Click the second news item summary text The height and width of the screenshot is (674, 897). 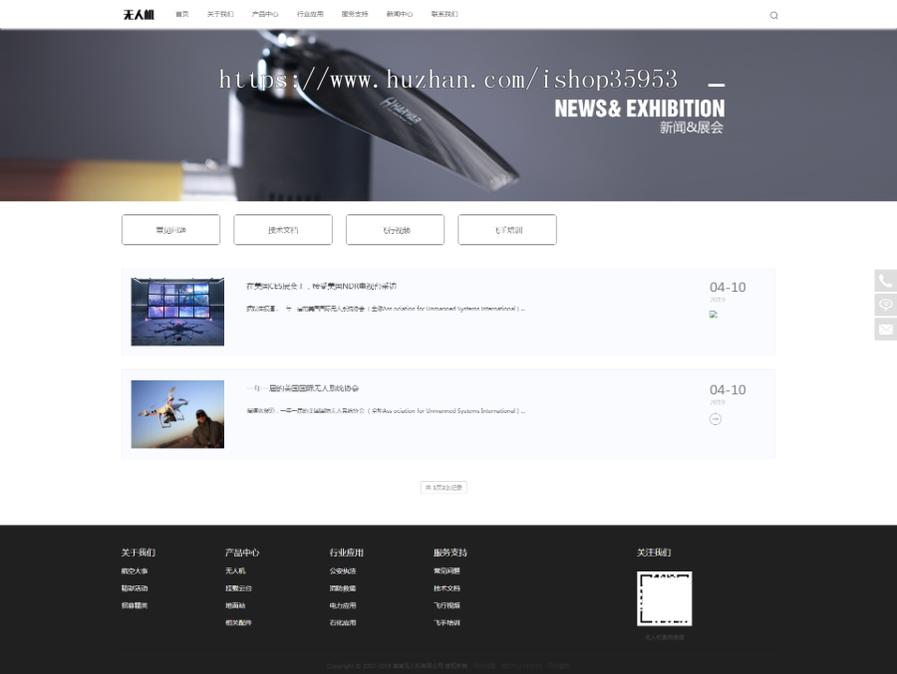pos(386,411)
